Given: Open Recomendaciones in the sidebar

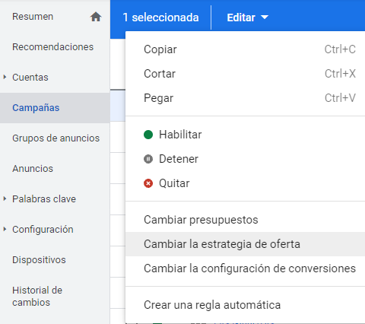Looking at the screenshot, I should point(53,47).
